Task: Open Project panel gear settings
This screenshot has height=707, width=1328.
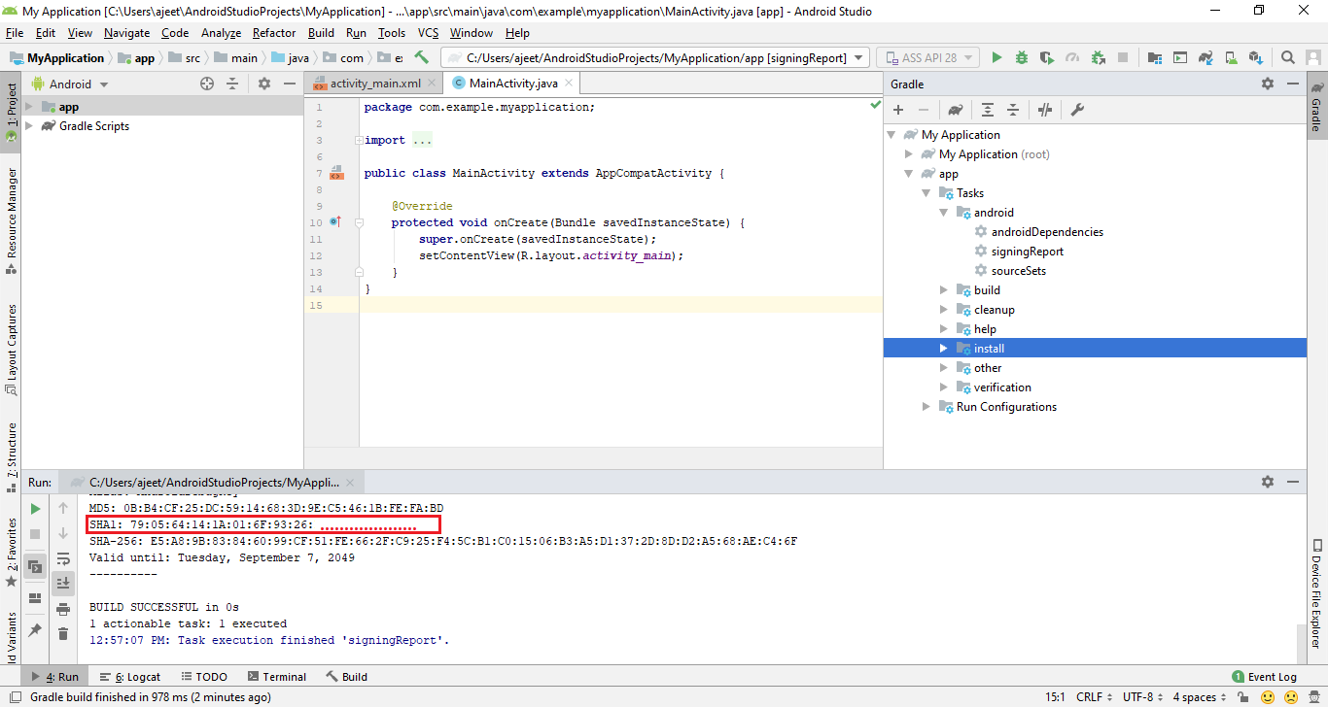Action: click(264, 84)
